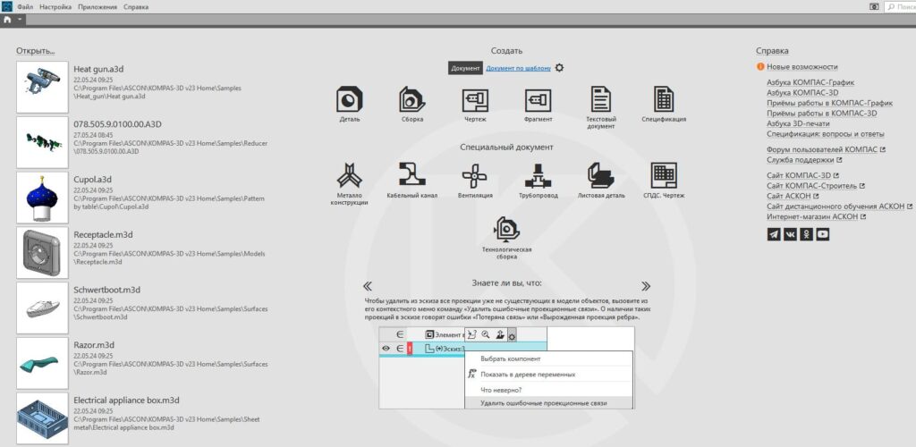Create a Металлоконструкции special document
This screenshot has width=916, height=447.
point(350,175)
